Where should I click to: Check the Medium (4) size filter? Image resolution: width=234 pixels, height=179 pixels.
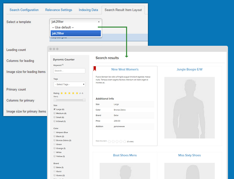point(54,113)
